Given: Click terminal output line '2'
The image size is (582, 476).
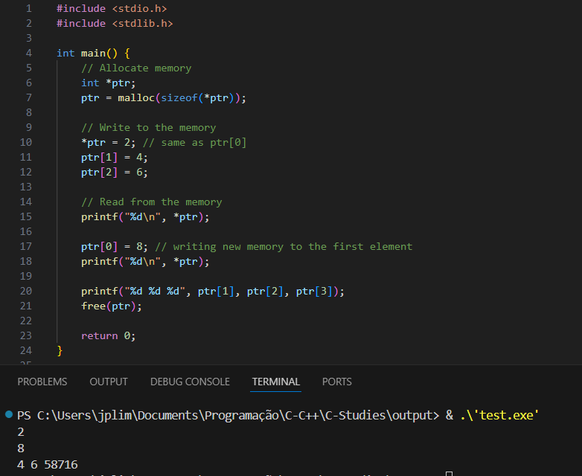Looking at the screenshot, I should (x=21, y=432).
